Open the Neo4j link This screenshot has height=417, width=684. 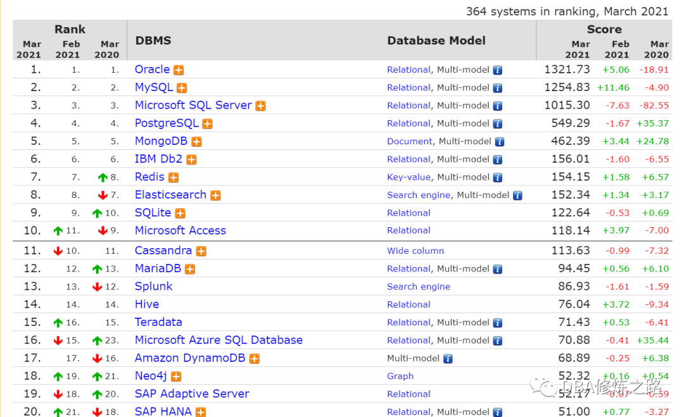pyautogui.click(x=151, y=376)
